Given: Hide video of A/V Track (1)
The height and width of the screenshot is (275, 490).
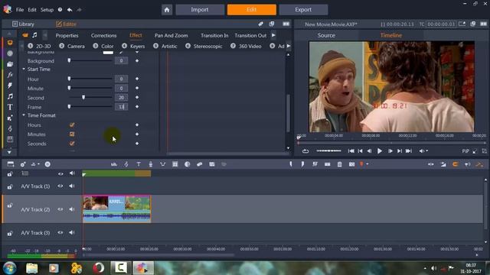Looking at the screenshot, I should (x=60, y=186).
